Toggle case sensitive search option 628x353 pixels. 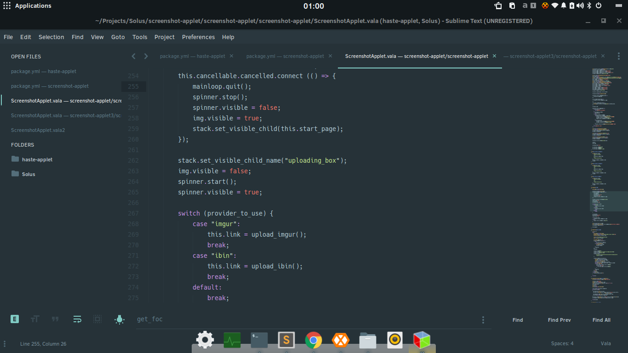[35, 319]
